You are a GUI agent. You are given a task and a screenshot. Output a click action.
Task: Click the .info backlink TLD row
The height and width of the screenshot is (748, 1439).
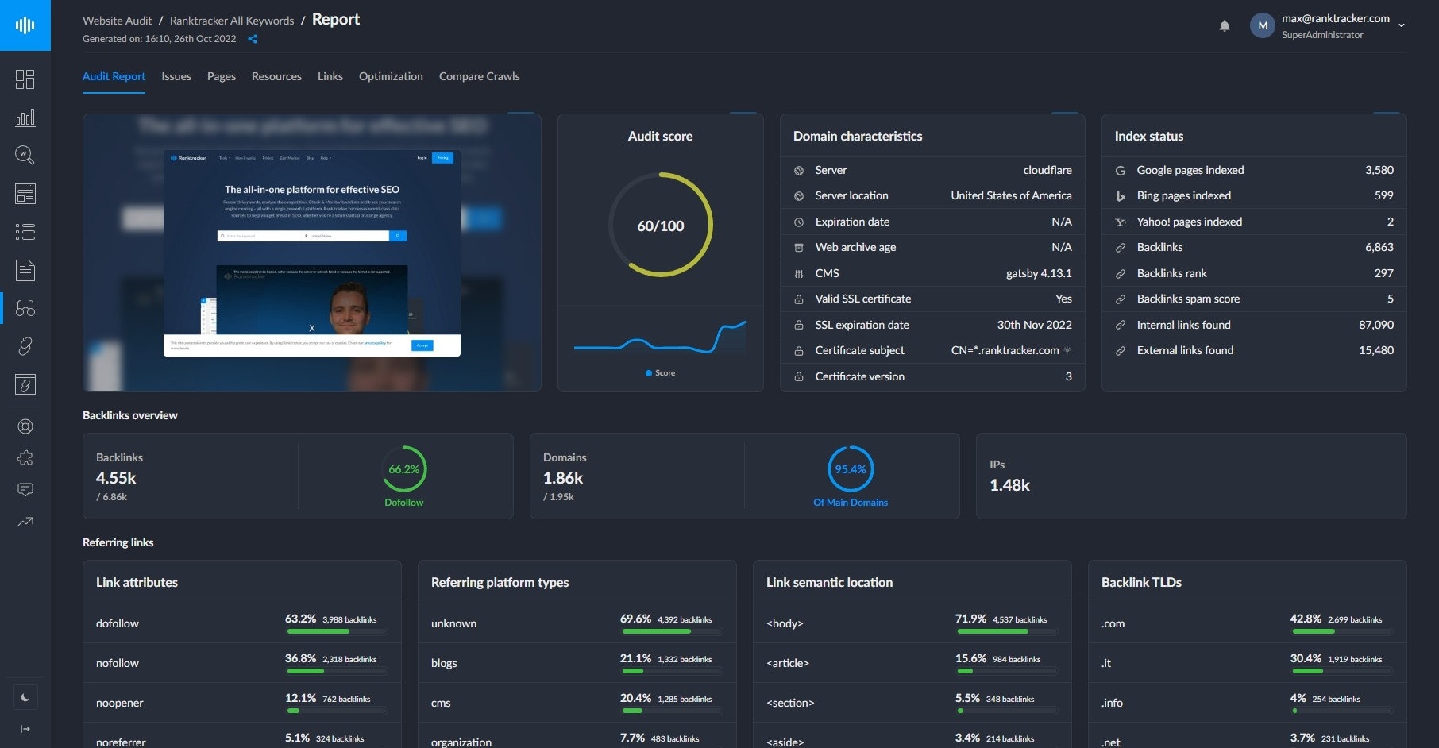tap(1248, 703)
